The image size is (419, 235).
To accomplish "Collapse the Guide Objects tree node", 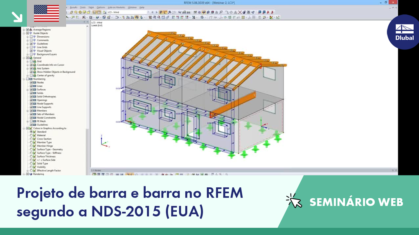I will tap(24, 33).
